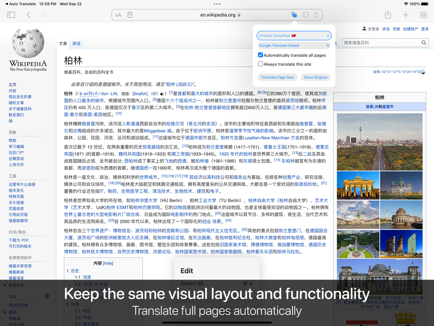
Task: Open 维基共享资源 sidebar link
Action: [x=20, y=266]
